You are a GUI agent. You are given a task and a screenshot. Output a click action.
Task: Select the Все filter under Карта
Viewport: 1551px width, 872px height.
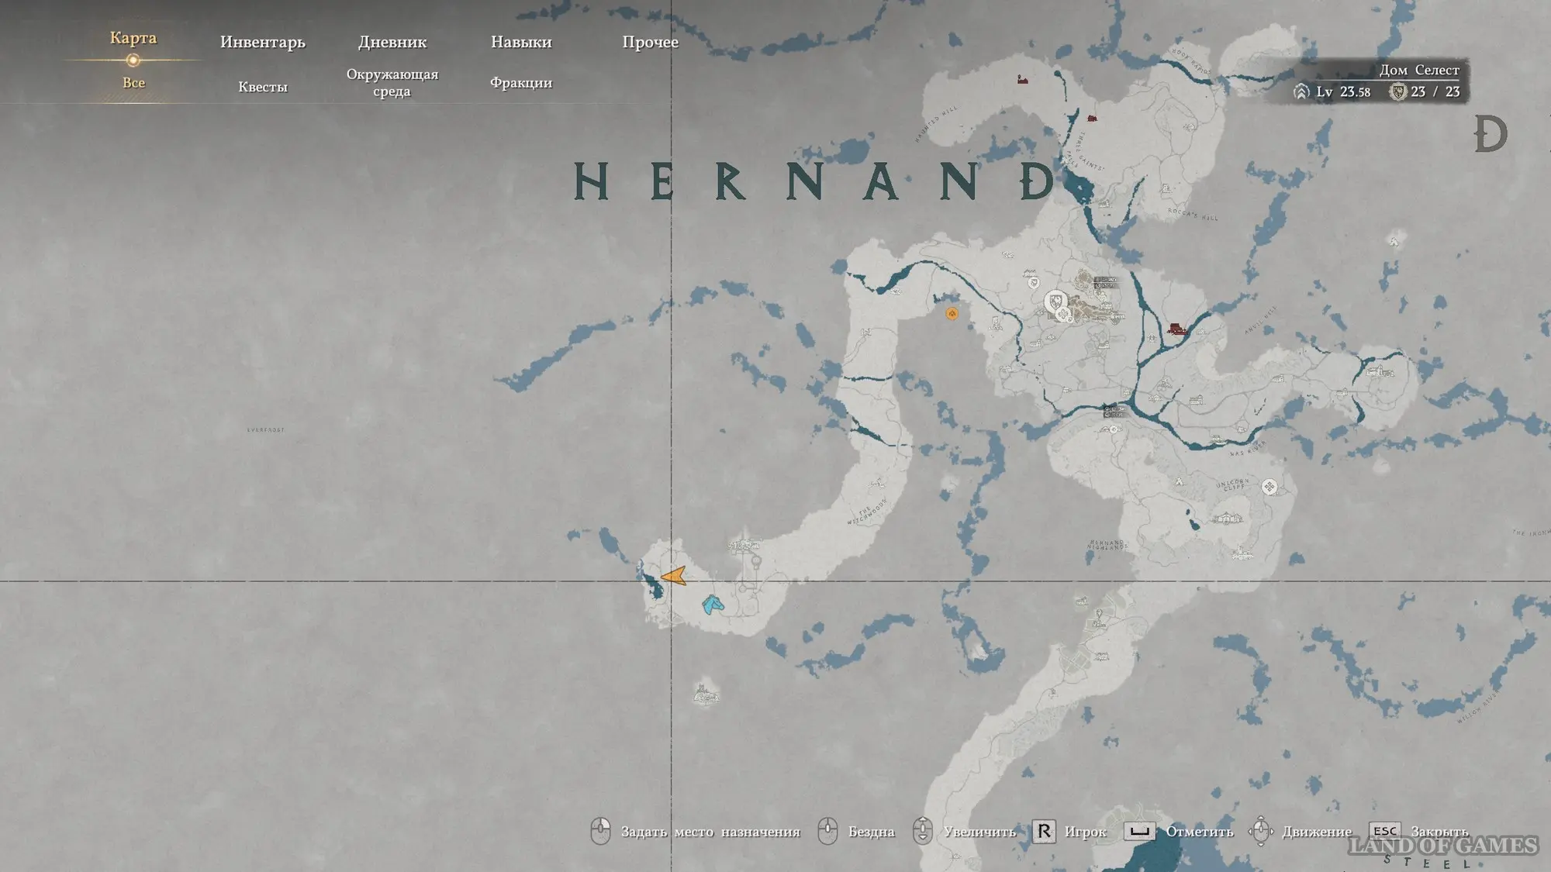pyautogui.click(x=133, y=83)
